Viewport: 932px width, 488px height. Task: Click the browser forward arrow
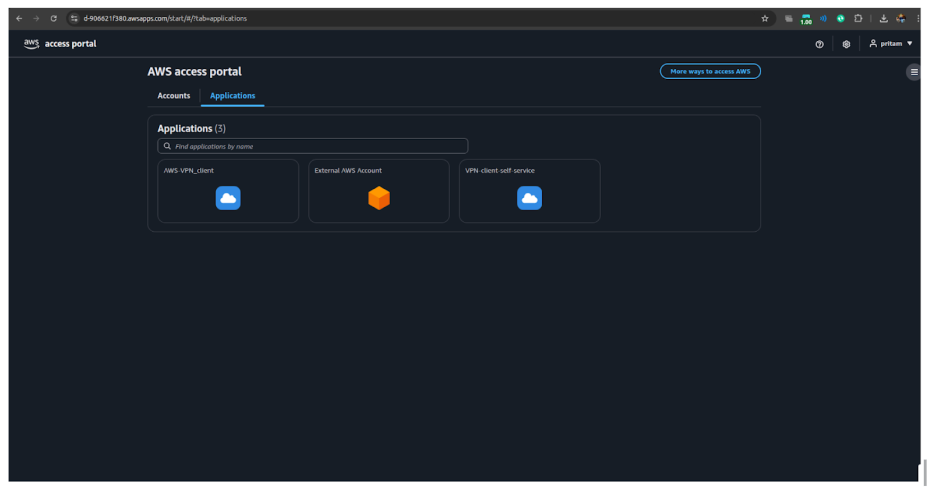click(x=36, y=19)
